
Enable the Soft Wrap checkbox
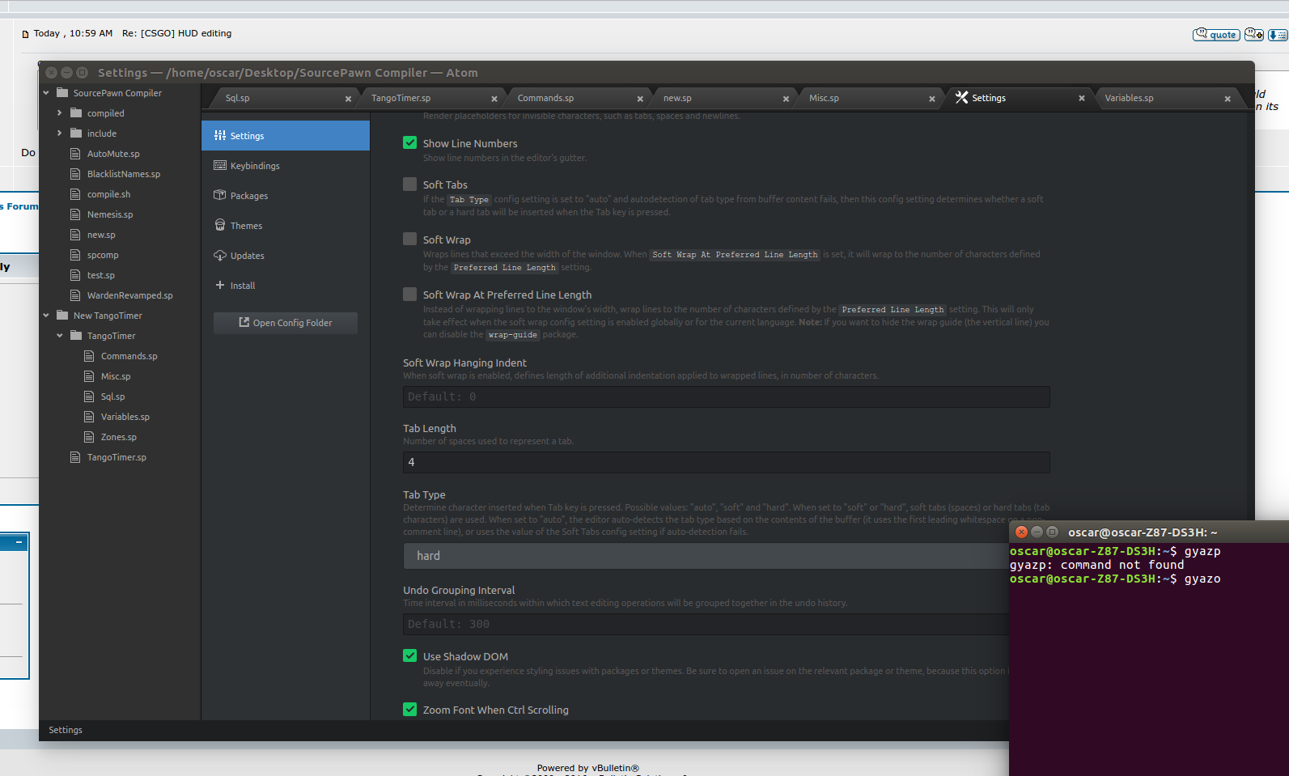pos(410,239)
